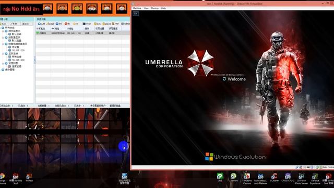Screen dimensions: 334x188
Task: Select the first machine row with the green icon
Action: 82,33
